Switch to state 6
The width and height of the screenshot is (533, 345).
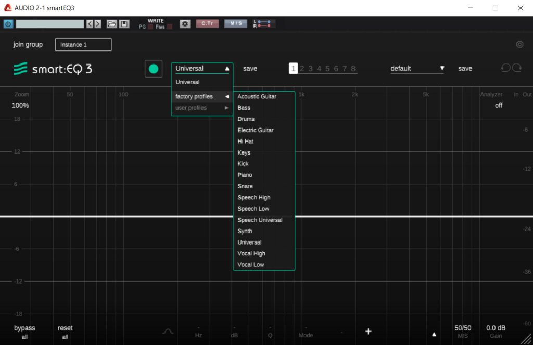click(336, 69)
